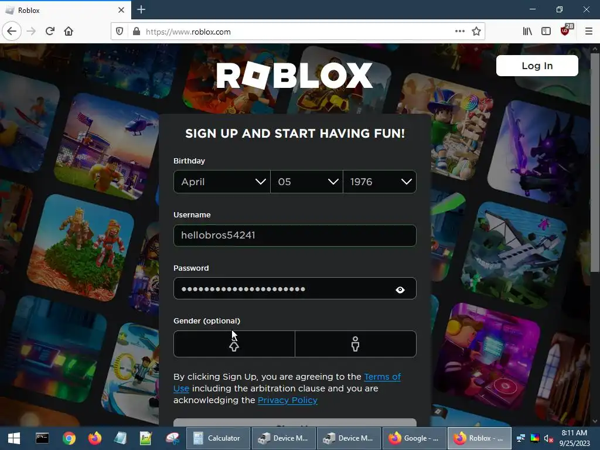Select the Roblox browser tab

click(65, 10)
